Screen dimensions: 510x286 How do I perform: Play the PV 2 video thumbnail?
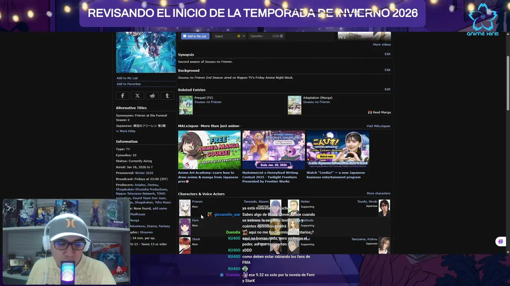(364, 36)
